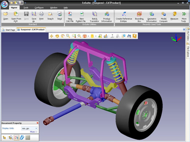Close the Document Property panel
The image size is (190, 142).
click(38, 123)
